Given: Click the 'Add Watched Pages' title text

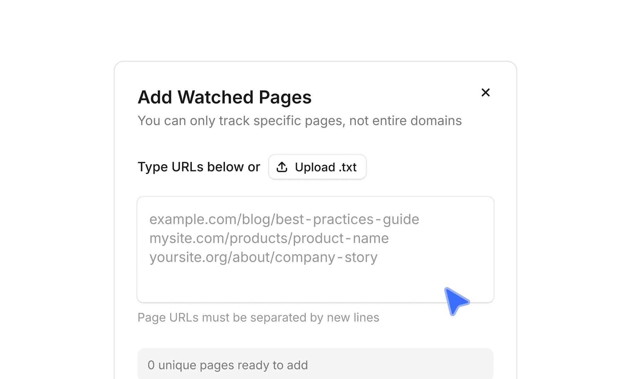Looking at the screenshot, I should (225, 97).
